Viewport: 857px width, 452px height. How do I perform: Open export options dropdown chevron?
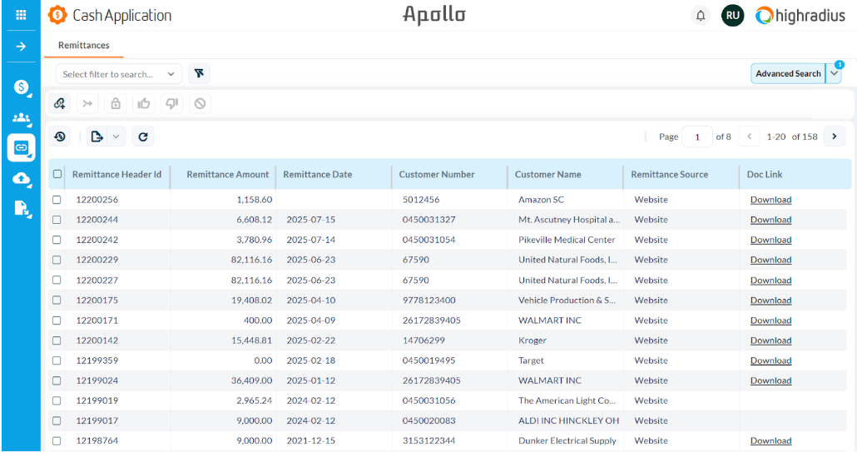coord(116,137)
